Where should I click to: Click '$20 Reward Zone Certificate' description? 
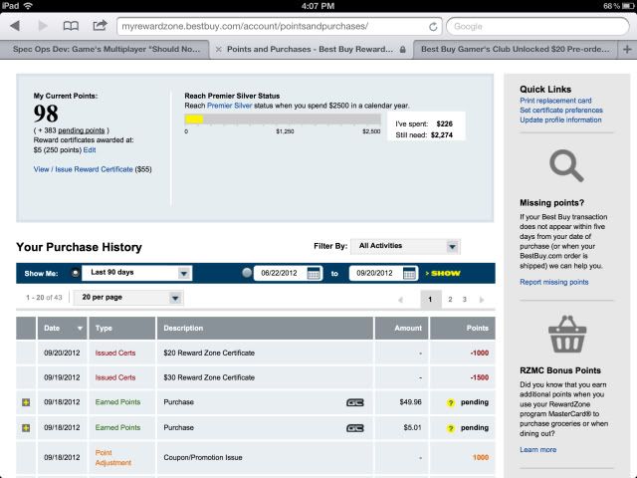pos(209,353)
